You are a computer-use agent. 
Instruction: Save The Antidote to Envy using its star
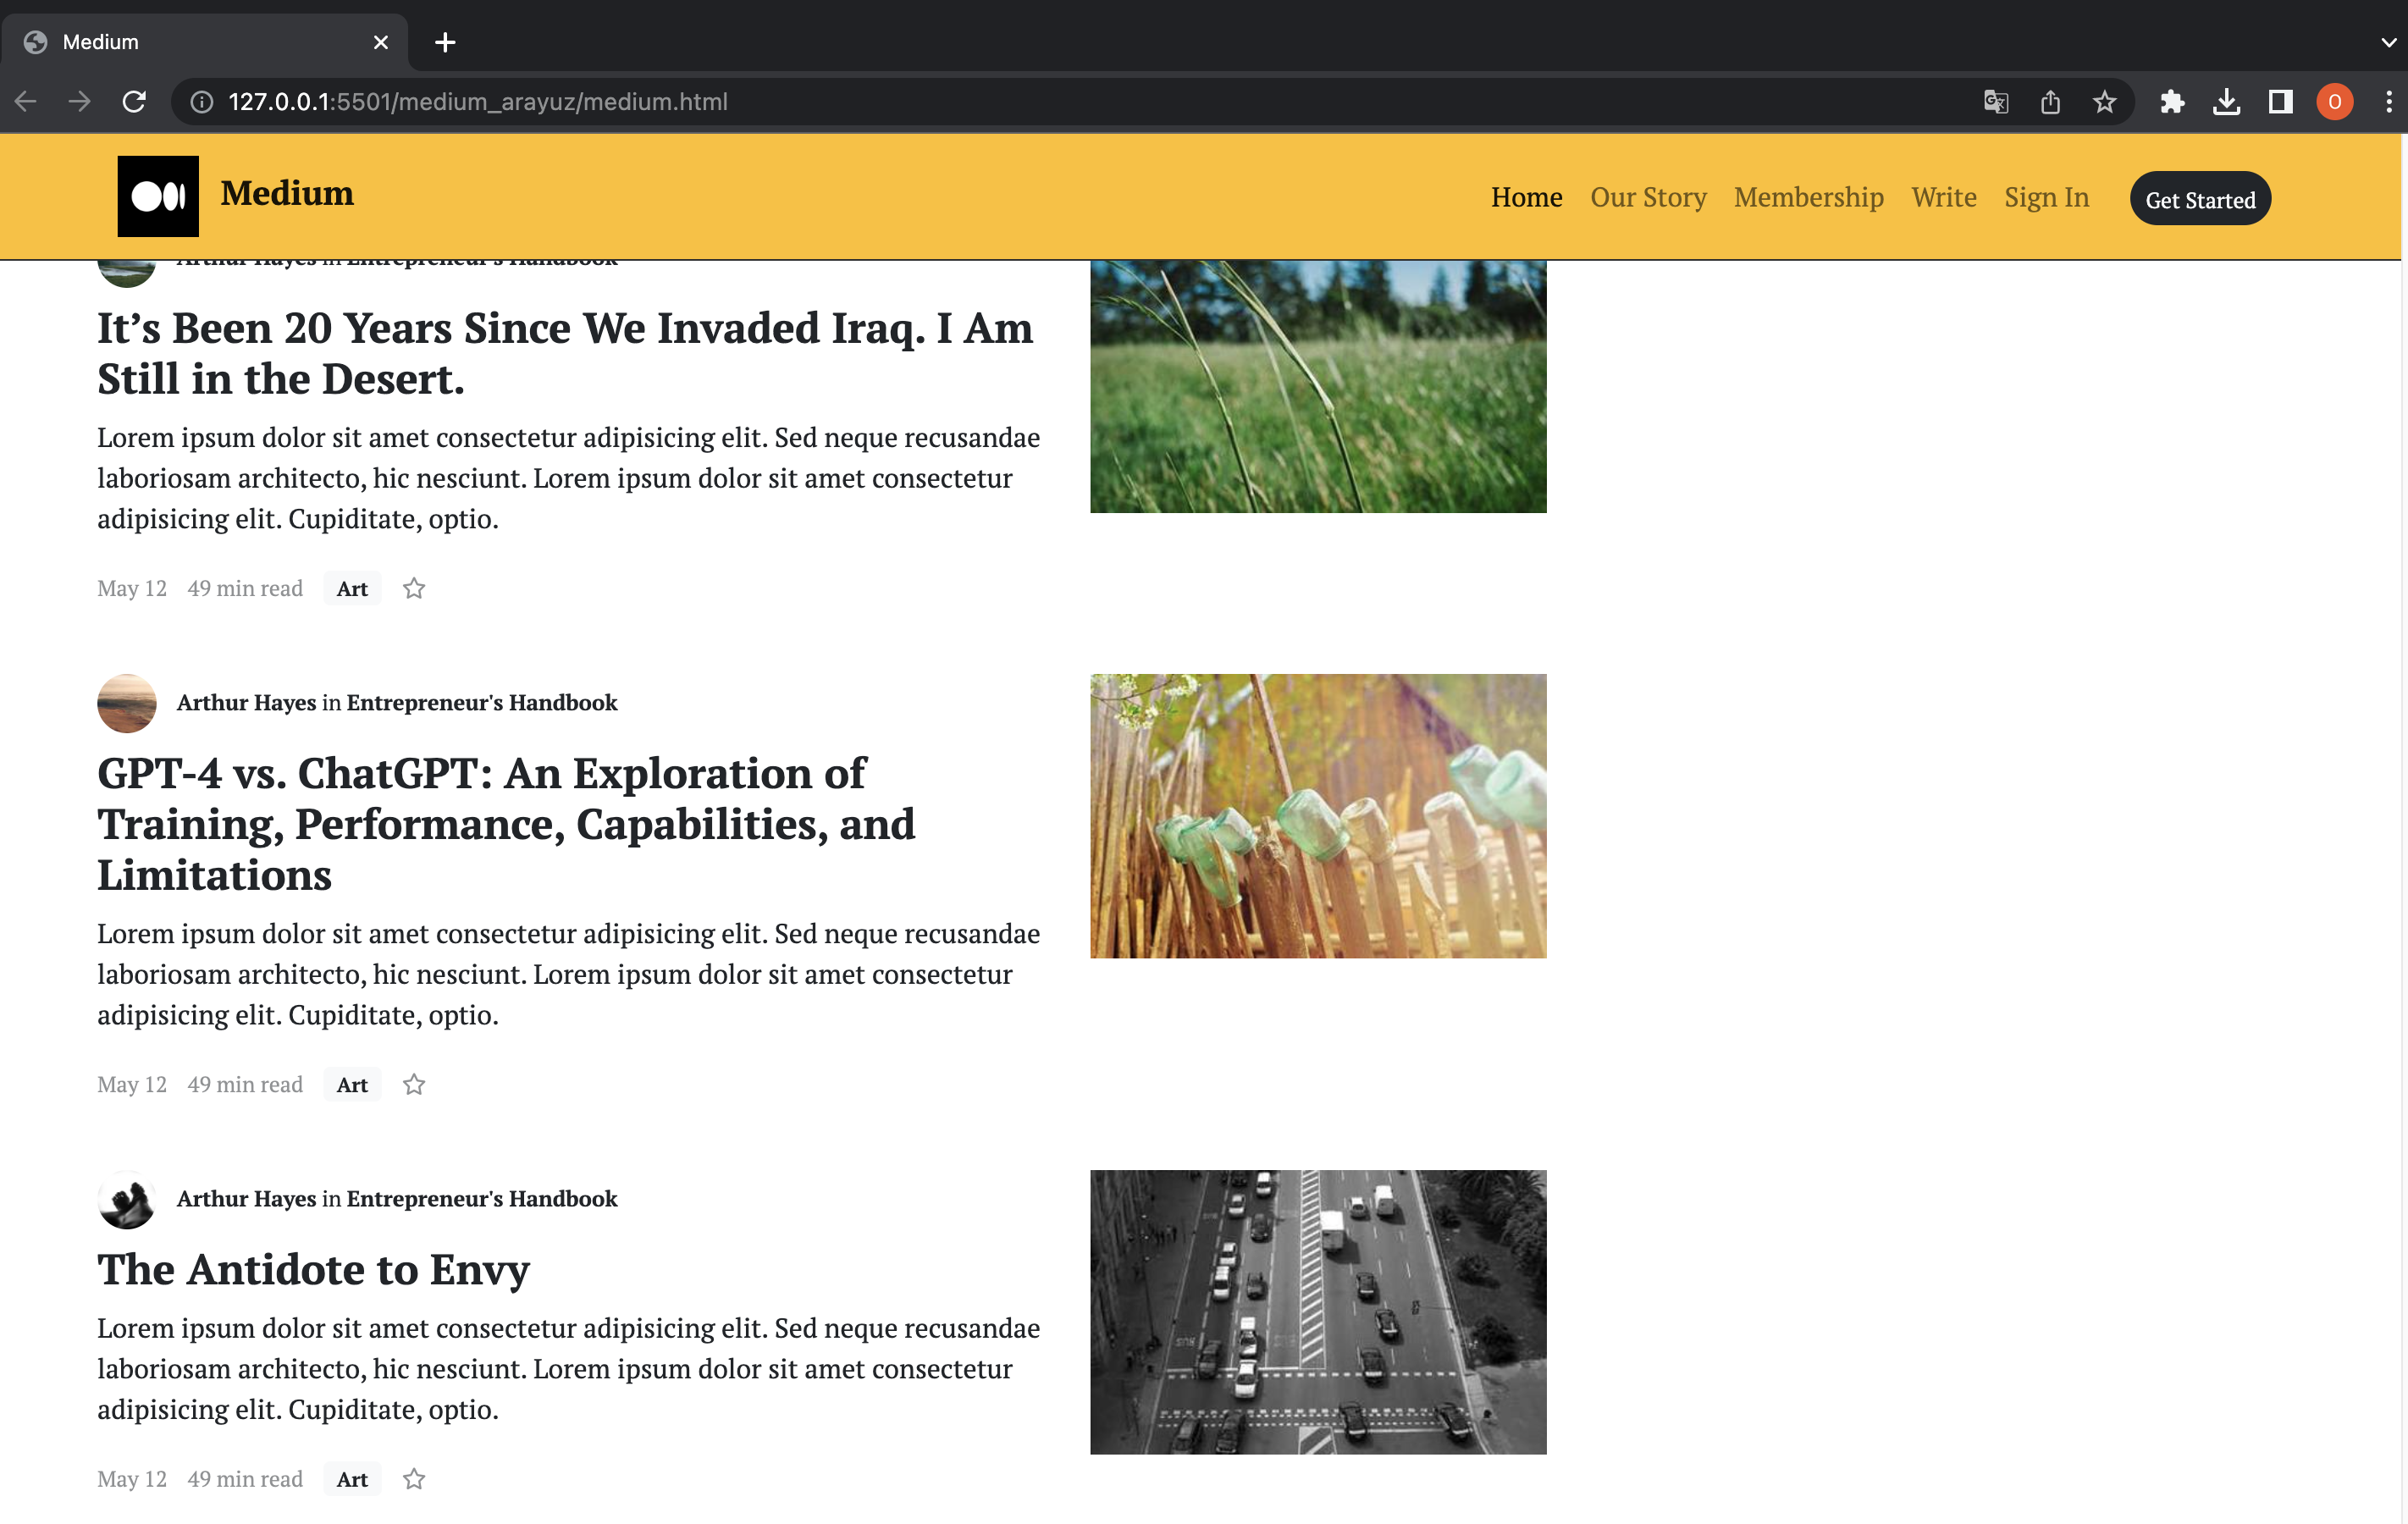pos(413,1478)
